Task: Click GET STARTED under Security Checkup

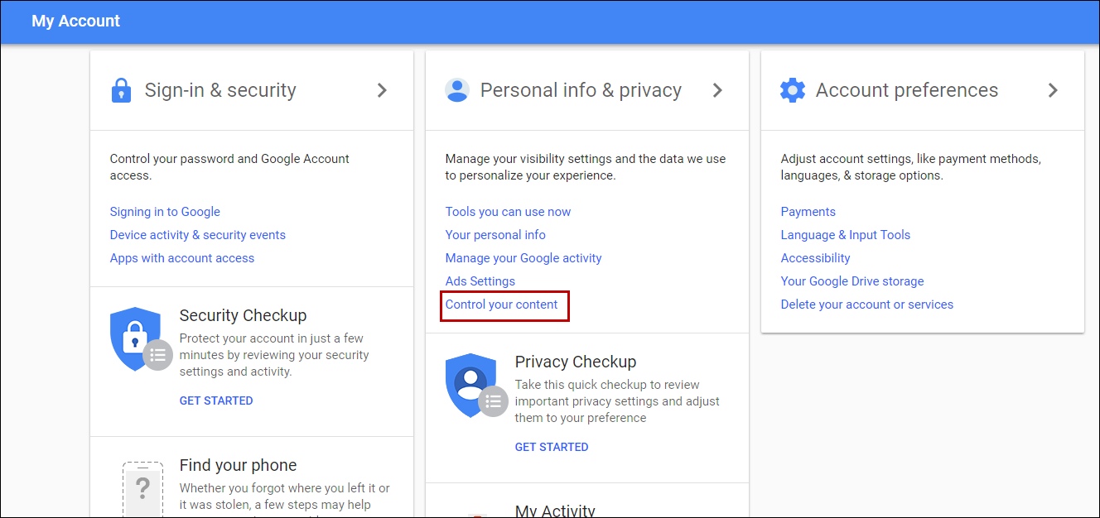Action: point(215,400)
